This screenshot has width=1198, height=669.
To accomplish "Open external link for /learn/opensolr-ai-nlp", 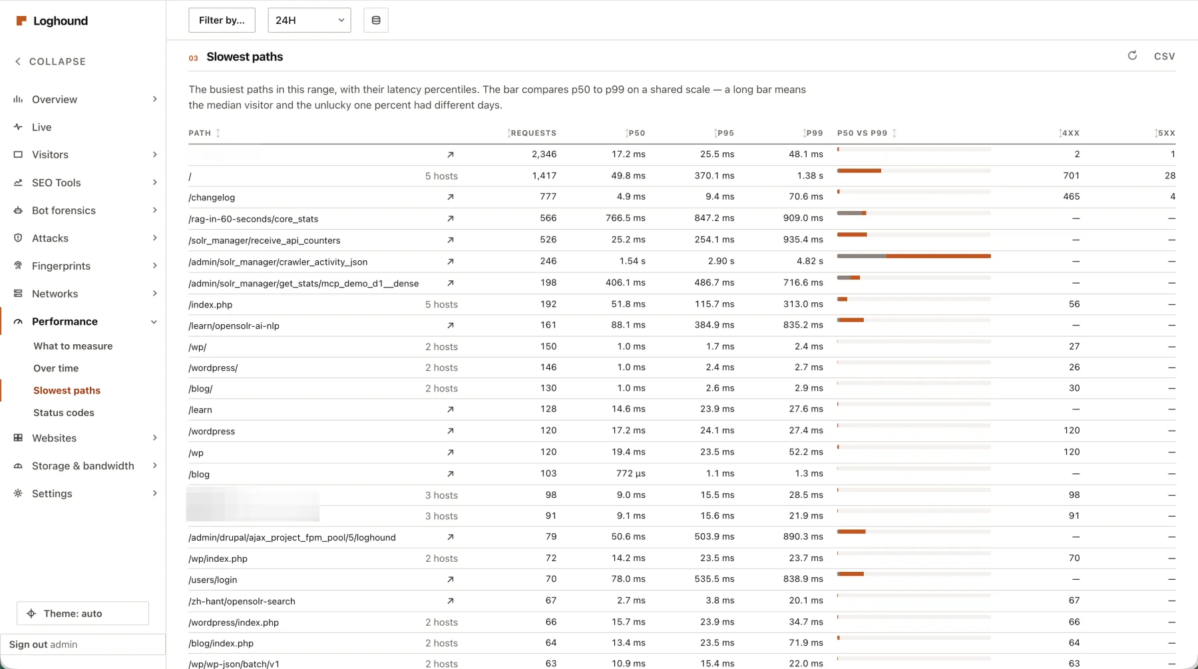I will point(451,326).
